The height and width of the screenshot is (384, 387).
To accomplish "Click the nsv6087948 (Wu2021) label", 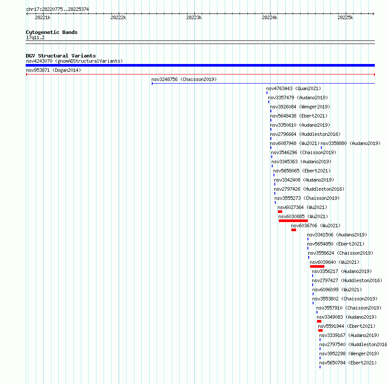I will point(295,143).
